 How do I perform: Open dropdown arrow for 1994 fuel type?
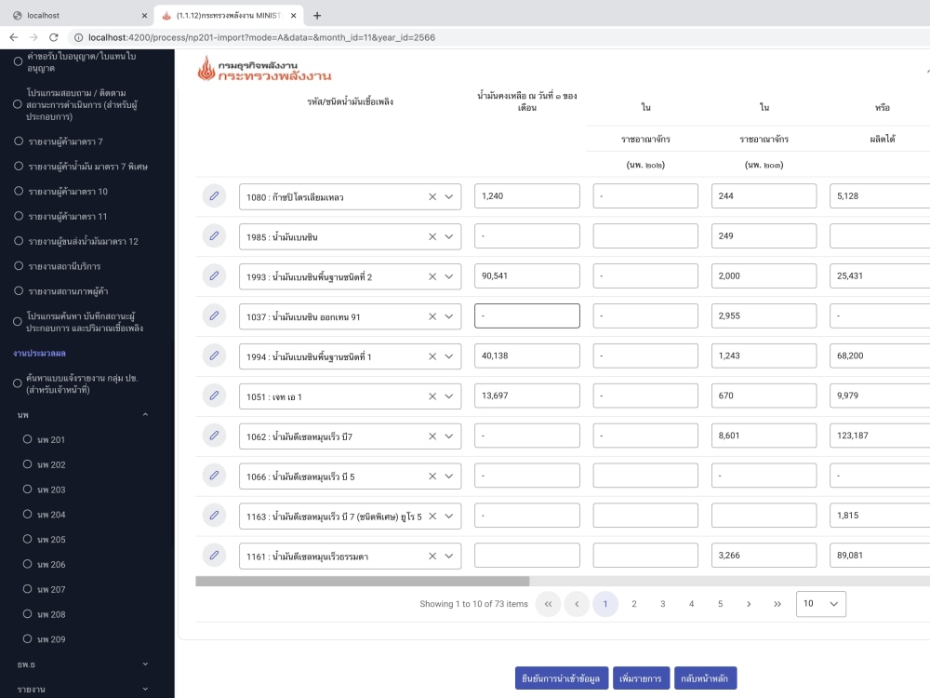click(x=449, y=356)
